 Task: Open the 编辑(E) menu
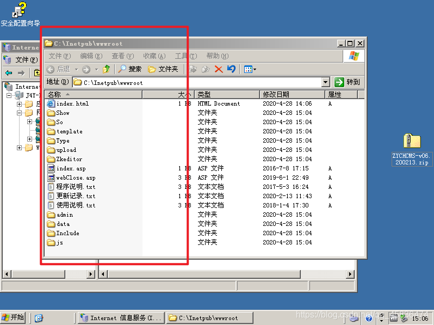pos(91,56)
